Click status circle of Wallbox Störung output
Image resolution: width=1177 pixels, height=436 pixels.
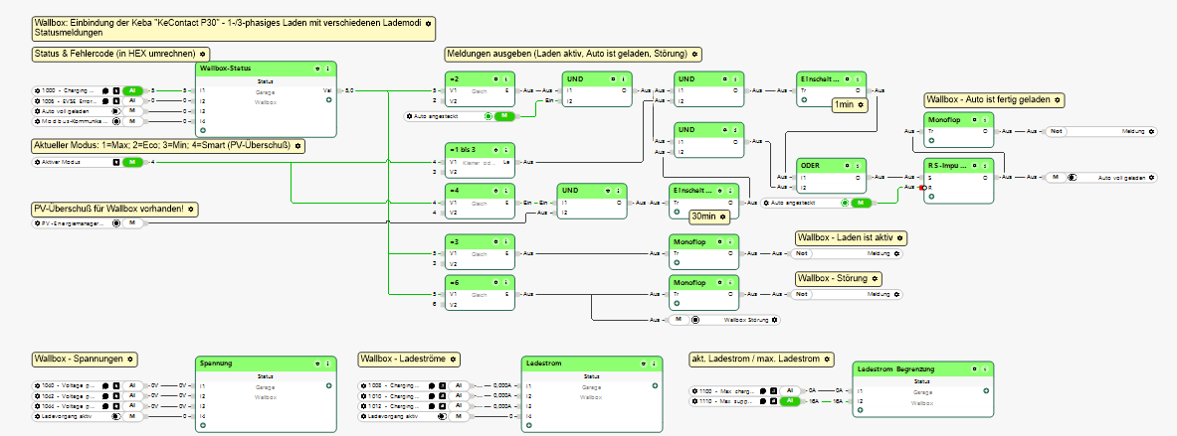695,319
